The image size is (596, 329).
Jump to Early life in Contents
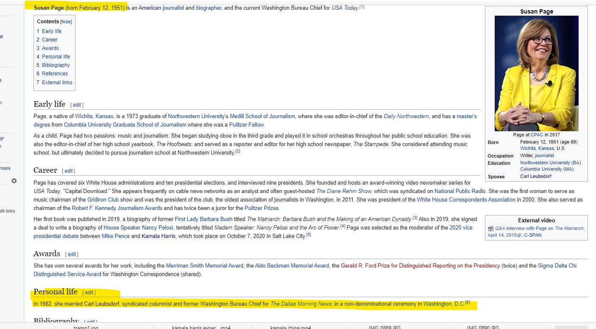pos(52,31)
